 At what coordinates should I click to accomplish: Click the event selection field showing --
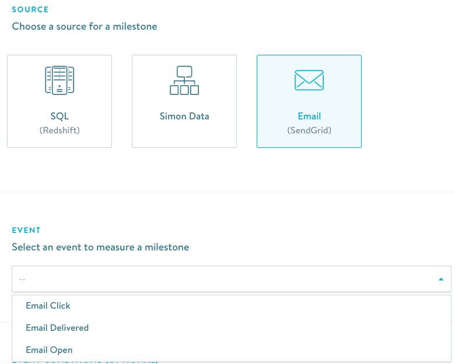231,279
